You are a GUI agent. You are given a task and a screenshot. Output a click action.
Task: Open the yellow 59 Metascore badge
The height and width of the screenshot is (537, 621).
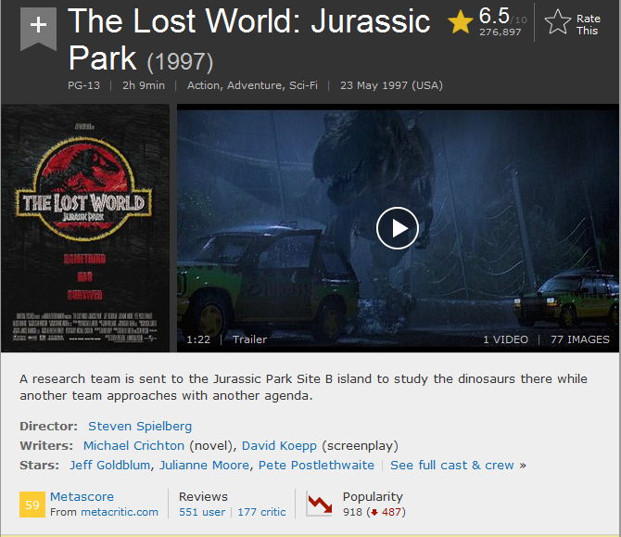[32, 505]
